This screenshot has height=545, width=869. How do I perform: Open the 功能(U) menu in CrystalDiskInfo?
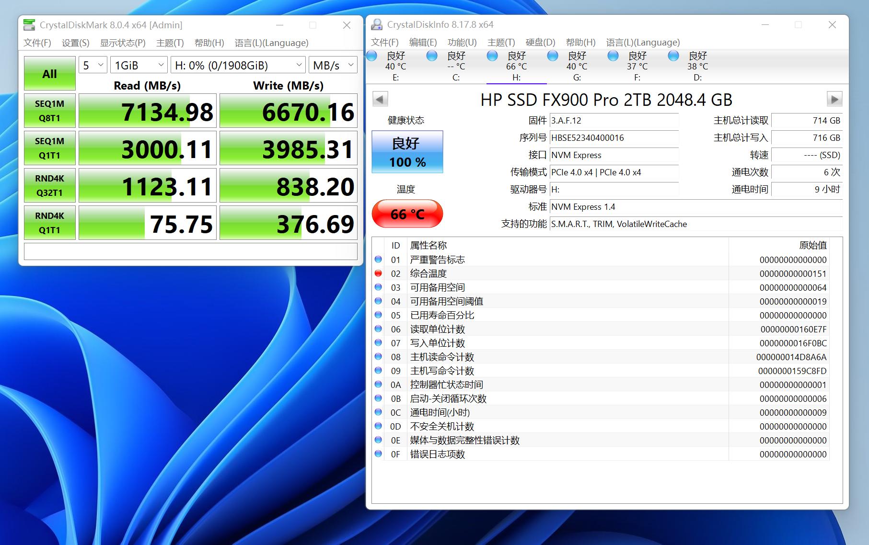[462, 43]
